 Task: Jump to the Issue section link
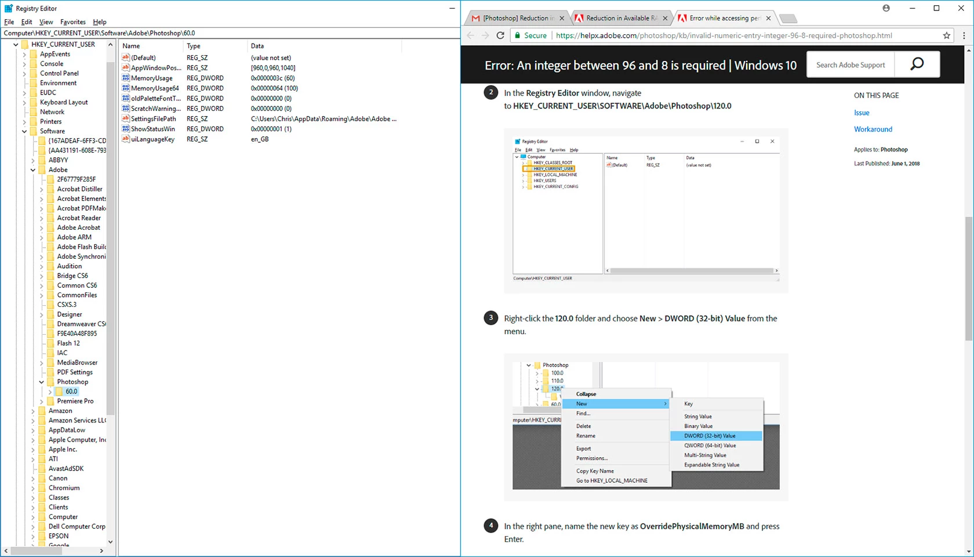[862, 113]
